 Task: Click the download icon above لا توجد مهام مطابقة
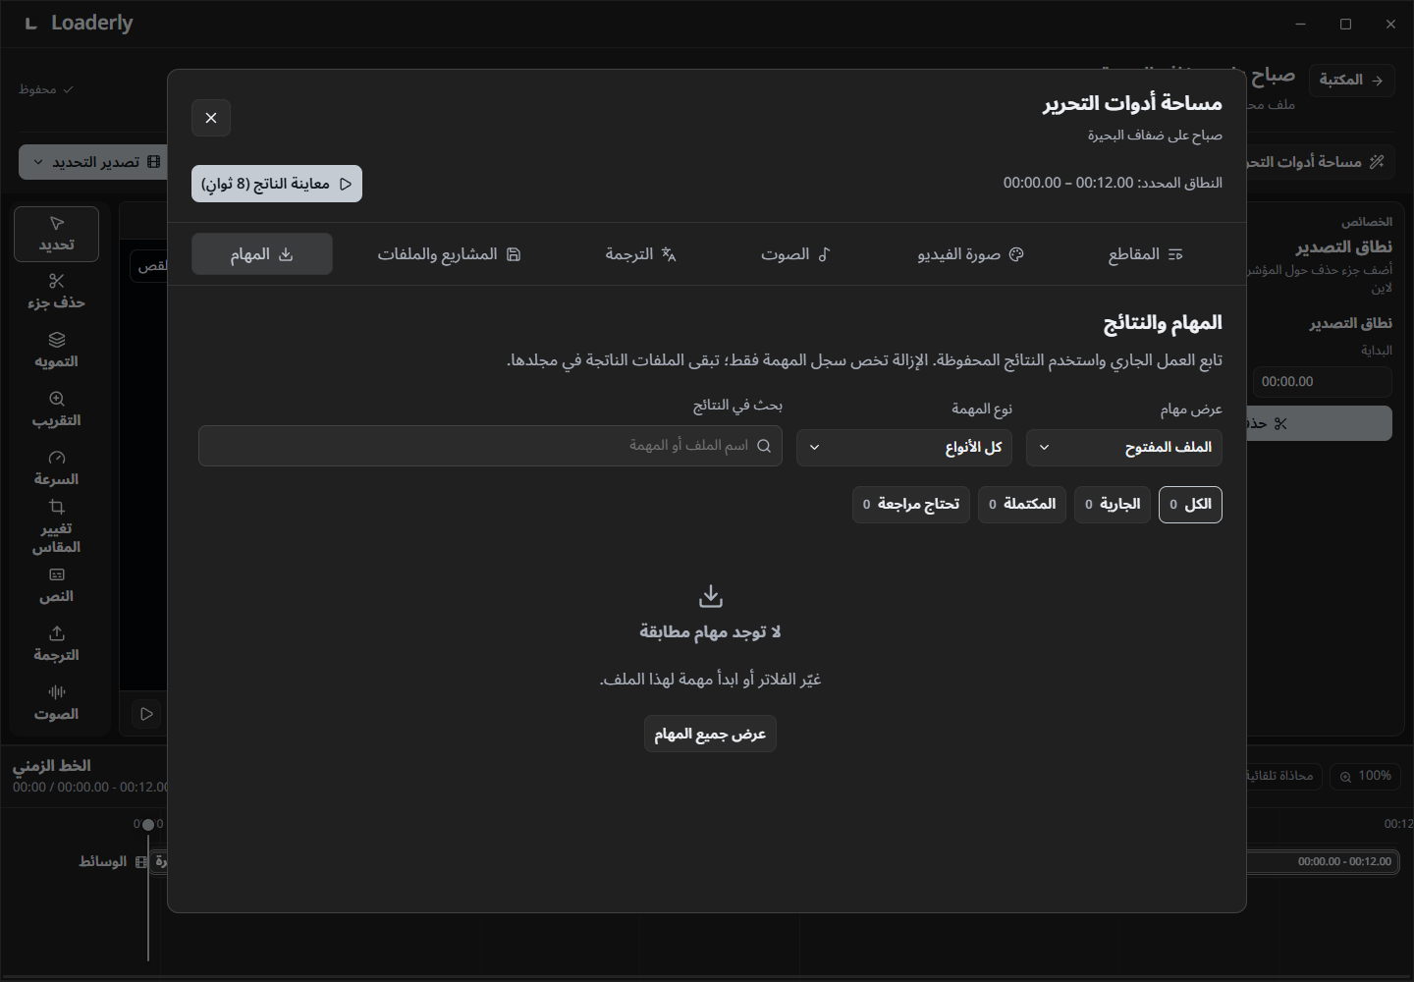pos(710,596)
